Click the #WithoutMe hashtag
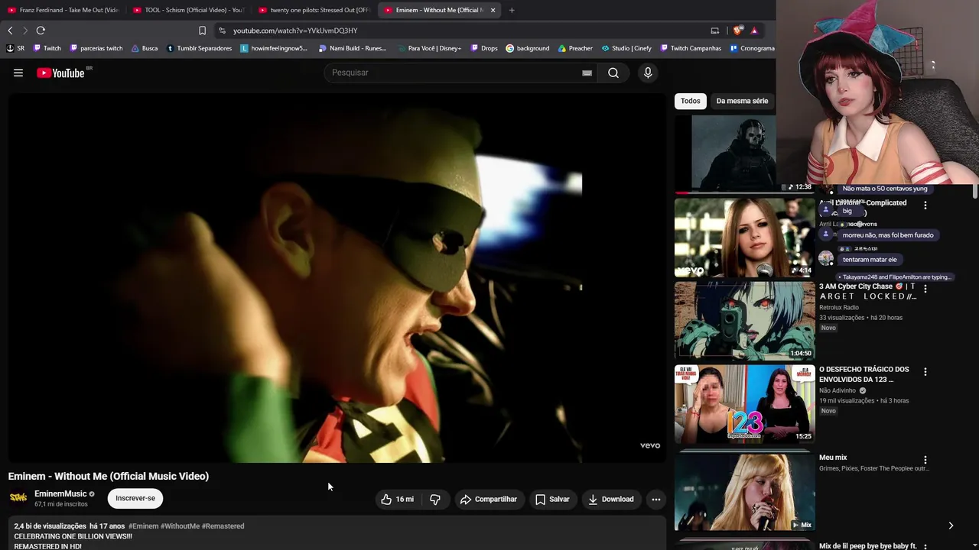Screen dimensions: 979x550 tap(180, 526)
